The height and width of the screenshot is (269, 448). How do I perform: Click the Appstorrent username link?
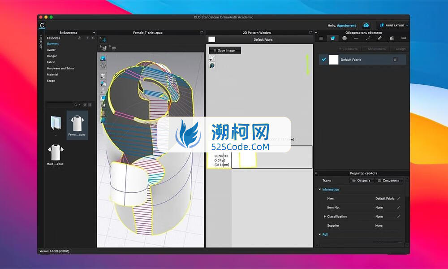point(346,26)
